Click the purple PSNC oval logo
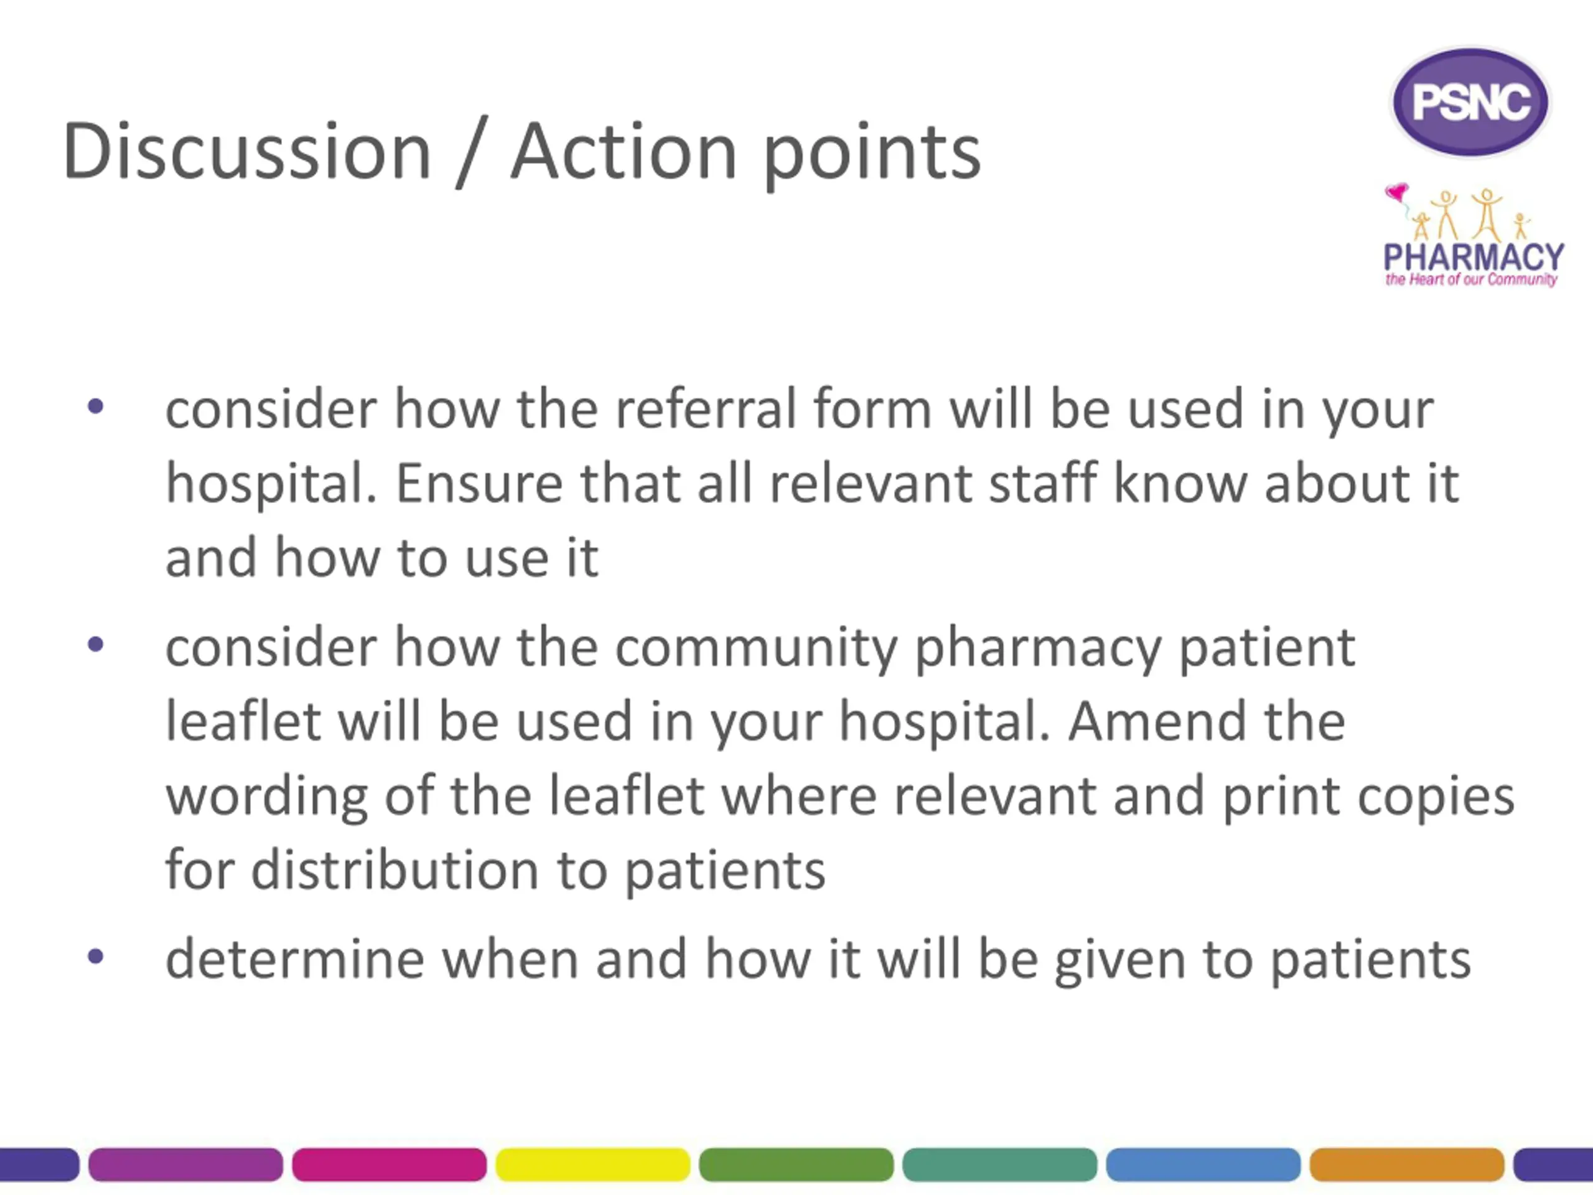 [x=1470, y=101]
